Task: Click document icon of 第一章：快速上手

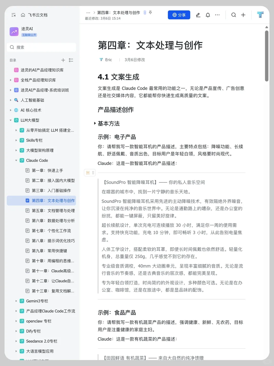Action: 27,170
